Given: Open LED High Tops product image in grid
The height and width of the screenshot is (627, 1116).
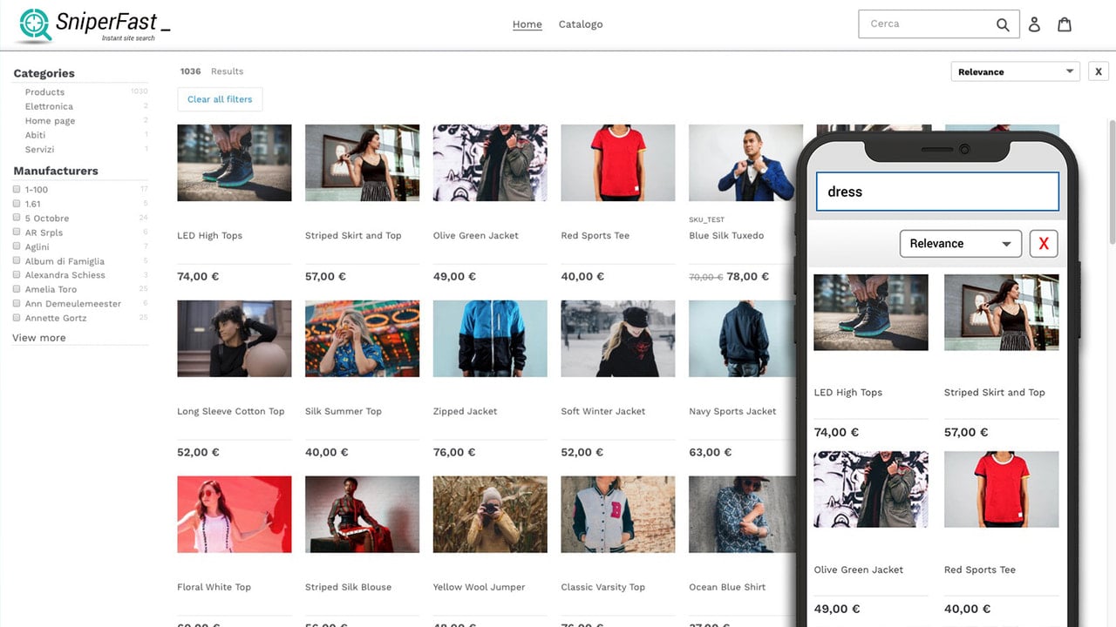Looking at the screenshot, I should [x=235, y=163].
